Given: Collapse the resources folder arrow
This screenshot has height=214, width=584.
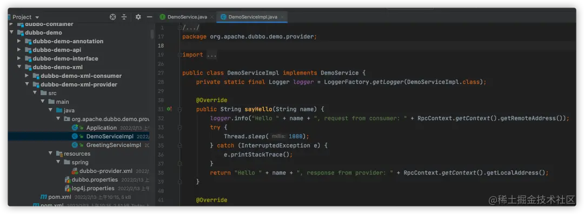Looking at the screenshot, I should pyautogui.click(x=50, y=153).
